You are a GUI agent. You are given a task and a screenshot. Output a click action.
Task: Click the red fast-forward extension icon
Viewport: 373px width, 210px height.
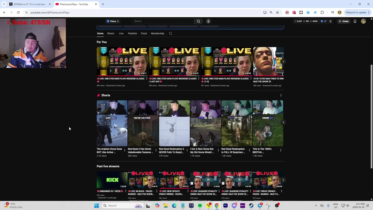[287, 13]
